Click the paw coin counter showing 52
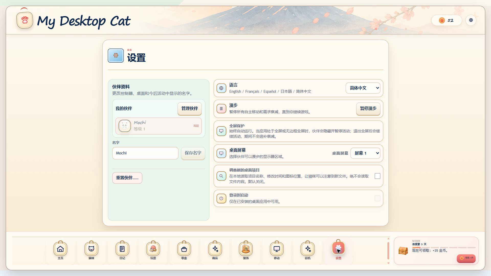The image size is (491, 276). pos(447,20)
